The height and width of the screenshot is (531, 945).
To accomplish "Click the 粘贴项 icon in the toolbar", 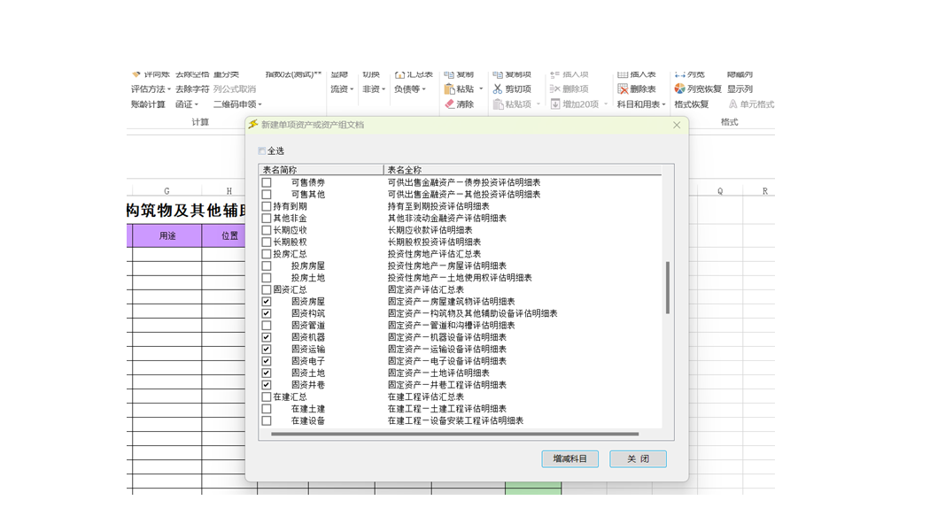I will pos(498,104).
